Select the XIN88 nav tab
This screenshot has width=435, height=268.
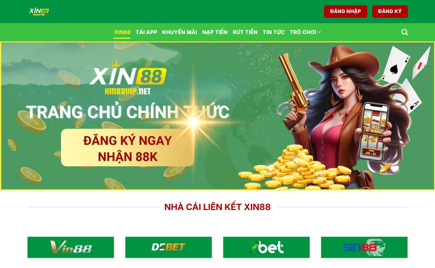[122, 32]
